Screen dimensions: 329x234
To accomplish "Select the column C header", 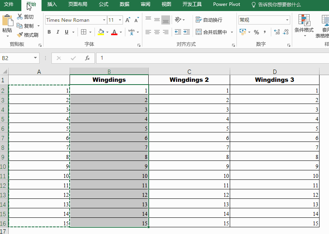I will pos(189,72).
